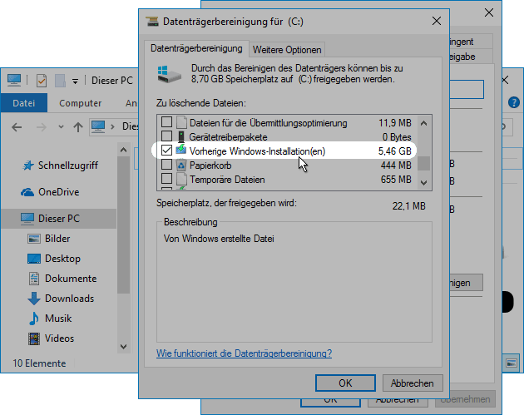The height and width of the screenshot is (415, 524).
Task: Click the thumbnail view icon bottom right
Action: (512, 363)
